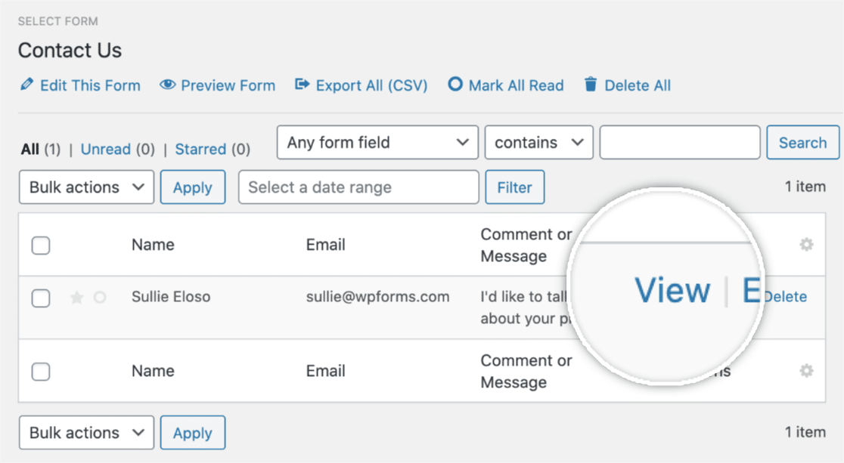
Task: Check the select-all checkbox in the table footer
Action: [41, 372]
